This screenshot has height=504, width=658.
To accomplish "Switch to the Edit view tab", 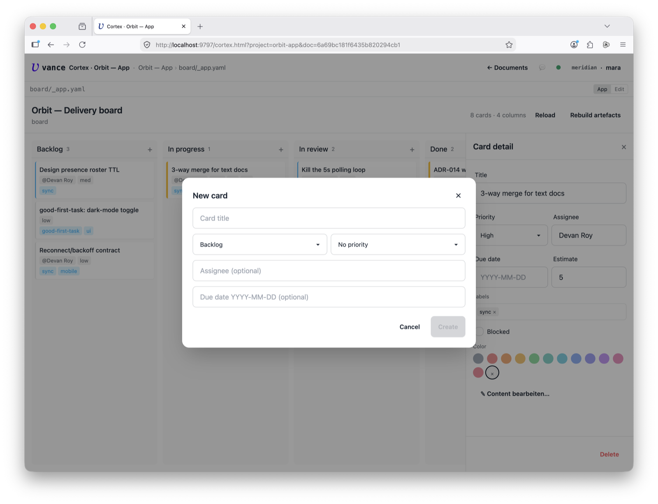I will click(619, 89).
